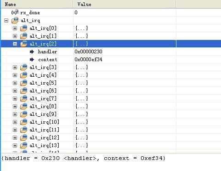Viewport: 221px width, 171px height.
Task: Expand the alt_irq[3] entry
Action: (x=15, y=67)
